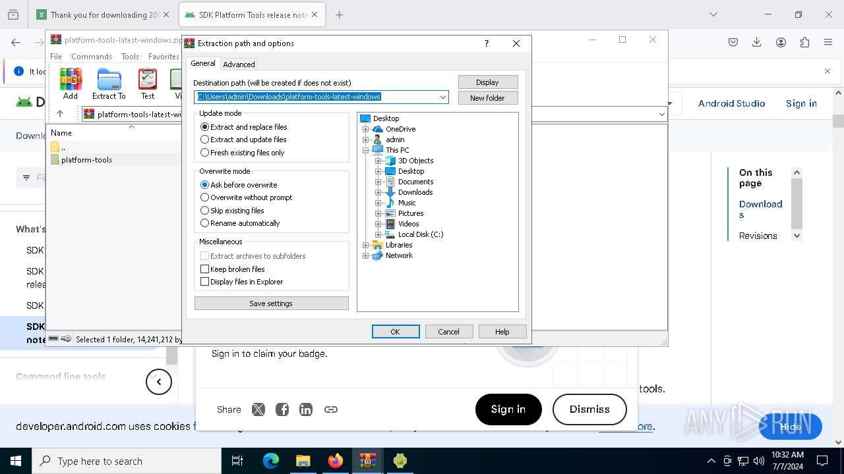Open Microsoft Edge from the taskbar

(271, 461)
